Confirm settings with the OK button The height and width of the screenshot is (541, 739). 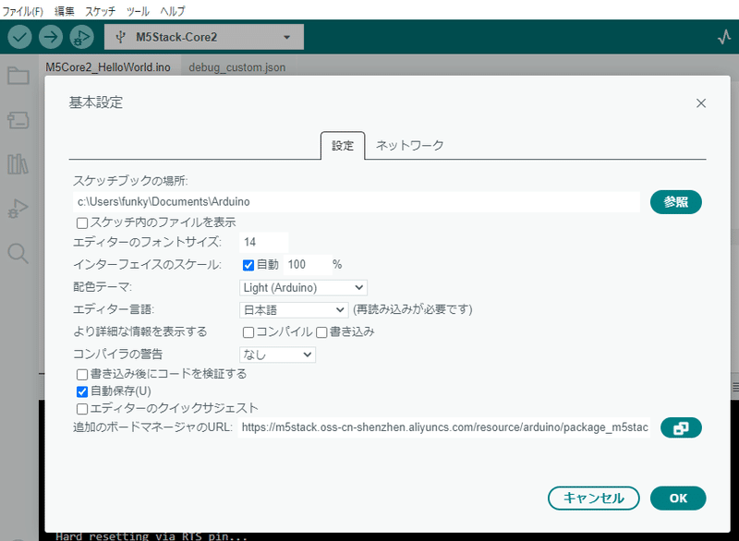click(x=678, y=499)
